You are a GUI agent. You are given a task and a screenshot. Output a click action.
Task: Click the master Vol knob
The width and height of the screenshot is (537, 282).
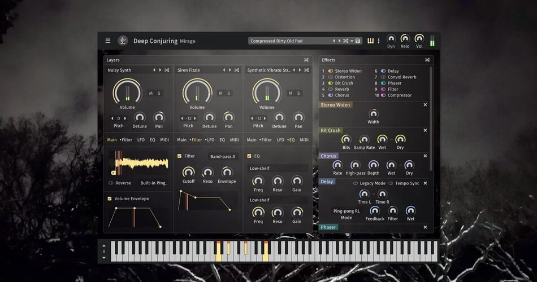(x=419, y=38)
